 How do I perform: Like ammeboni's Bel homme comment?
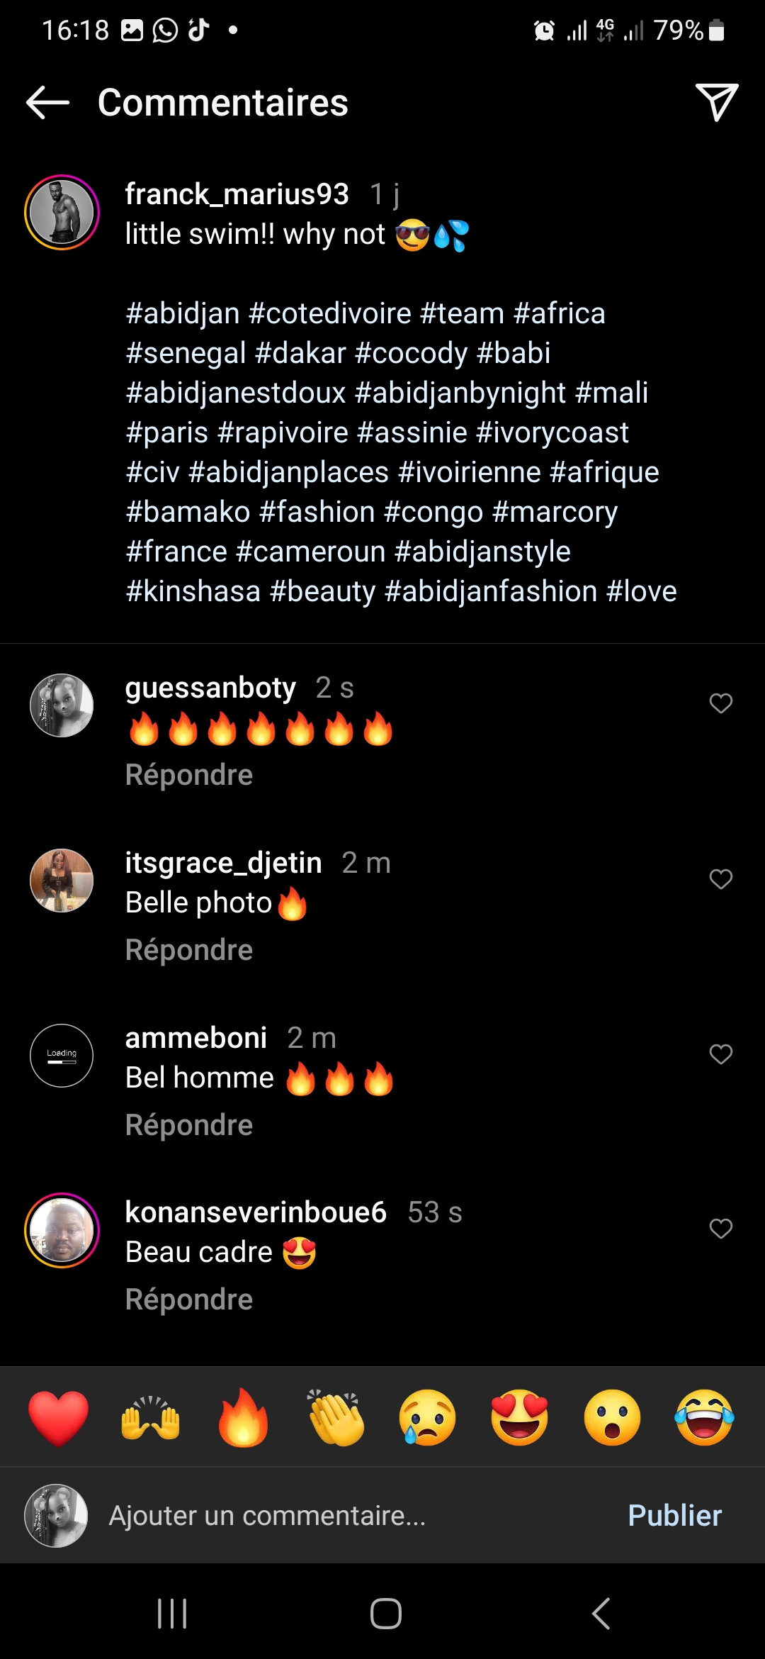point(720,1054)
